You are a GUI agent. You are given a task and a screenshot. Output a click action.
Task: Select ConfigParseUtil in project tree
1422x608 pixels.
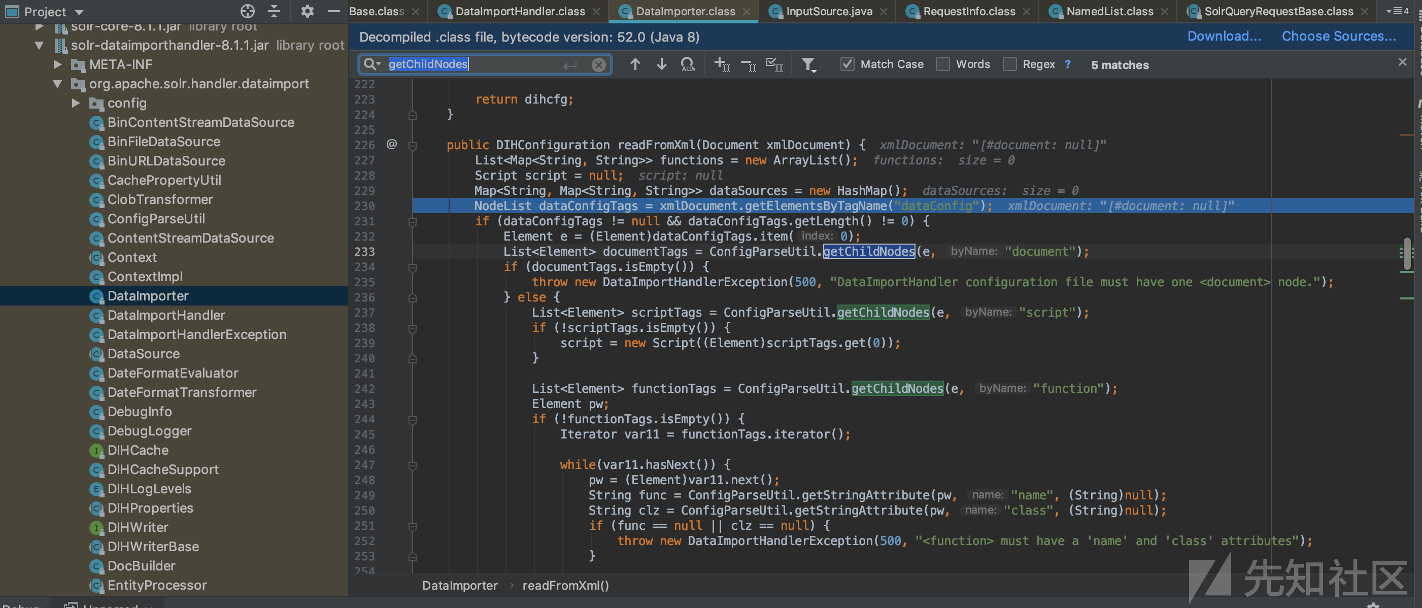point(156,219)
